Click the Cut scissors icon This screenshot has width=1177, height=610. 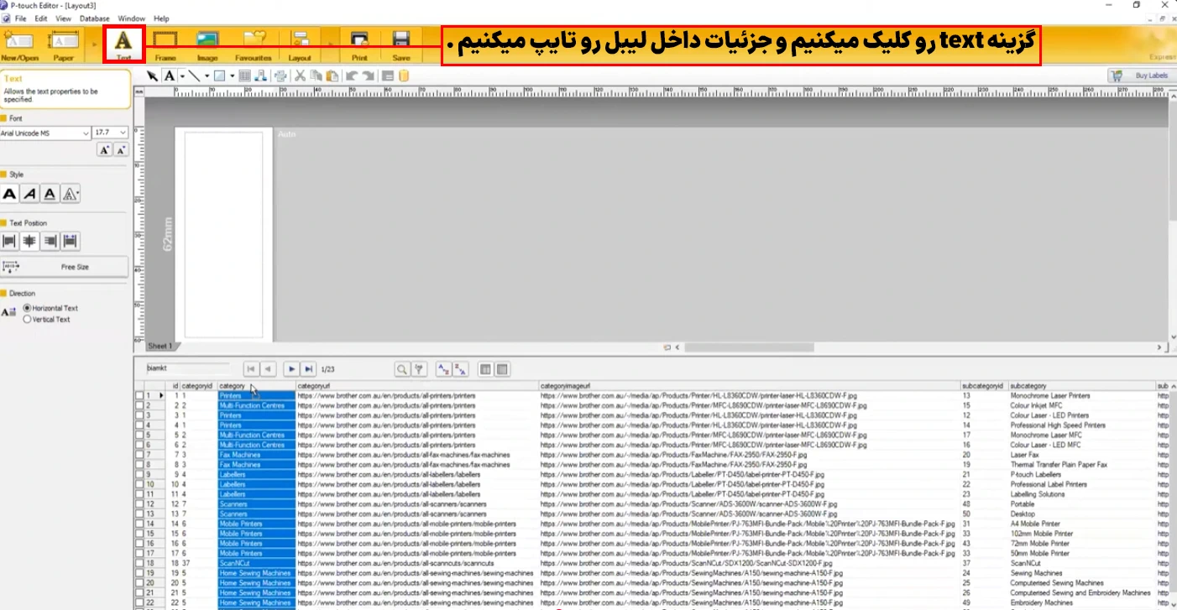click(300, 76)
